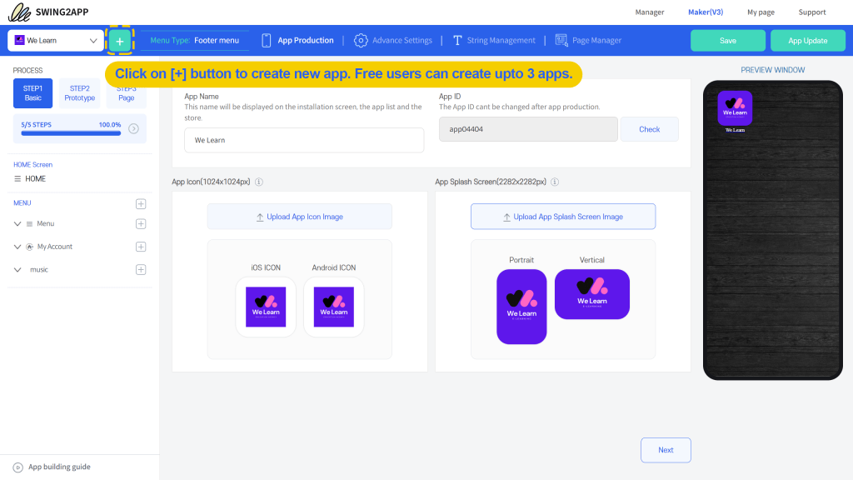
Task: Show info for App Icon size
Action: point(259,182)
